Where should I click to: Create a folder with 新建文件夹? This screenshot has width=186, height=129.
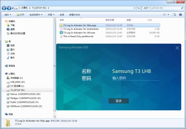click(74, 15)
